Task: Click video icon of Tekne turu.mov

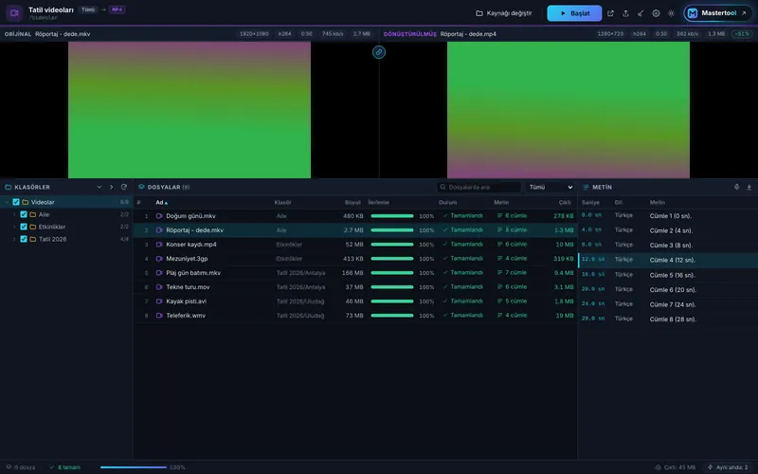Action: pyautogui.click(x=159, y=287)
